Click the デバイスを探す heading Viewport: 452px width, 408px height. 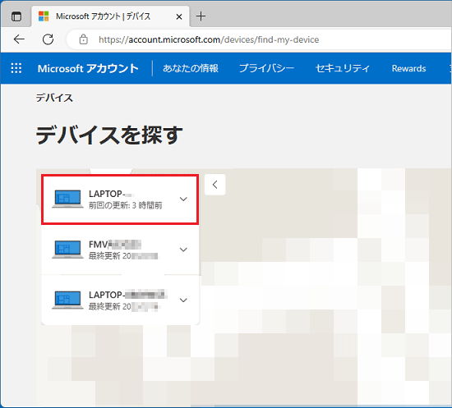click(x=109, y=135)
